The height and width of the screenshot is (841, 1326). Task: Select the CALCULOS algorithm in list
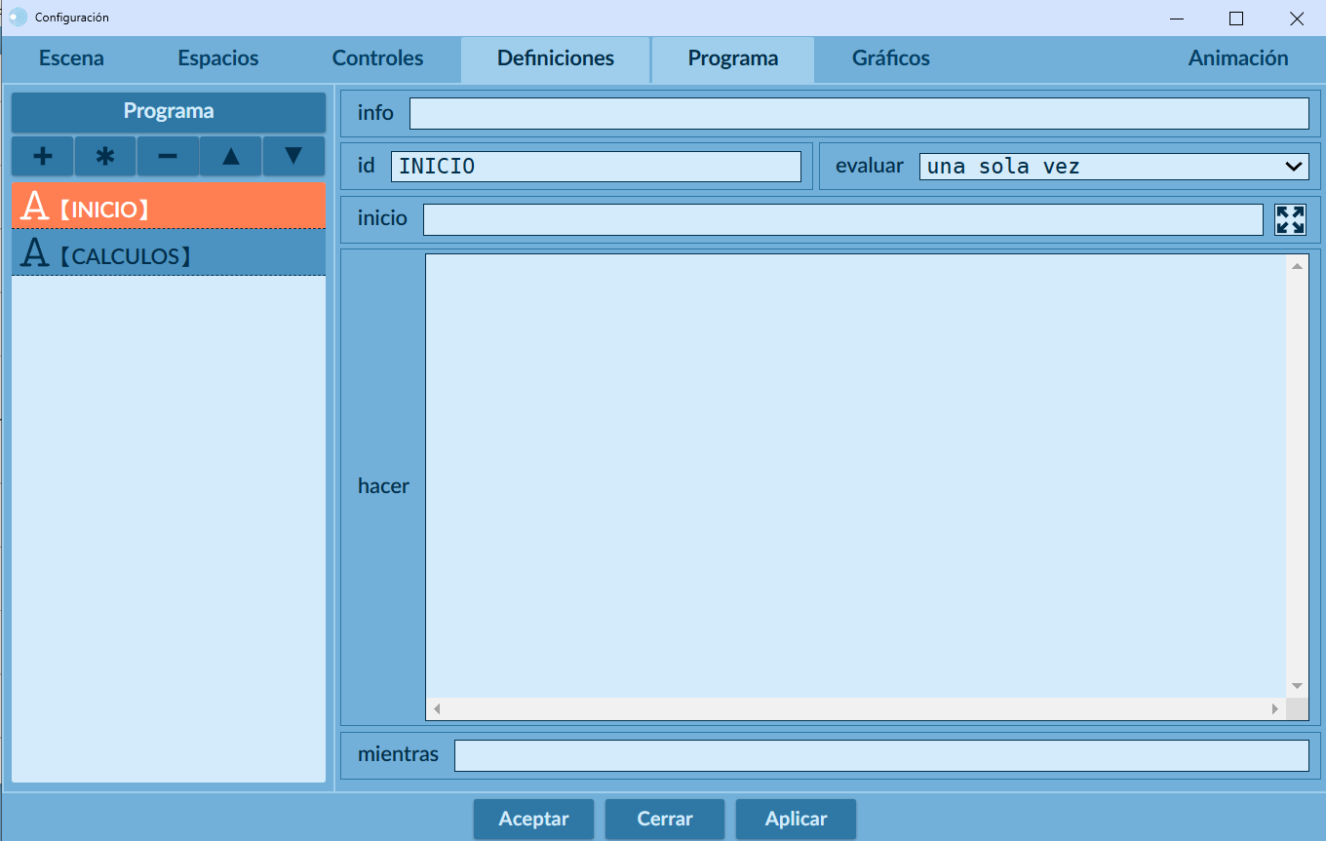168,253
